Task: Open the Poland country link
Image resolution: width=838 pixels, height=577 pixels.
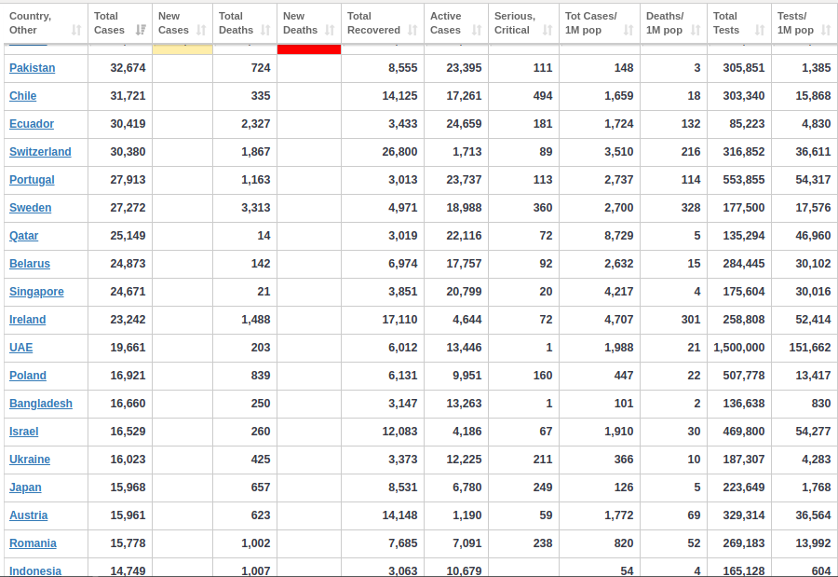Action: click(28, 376)
